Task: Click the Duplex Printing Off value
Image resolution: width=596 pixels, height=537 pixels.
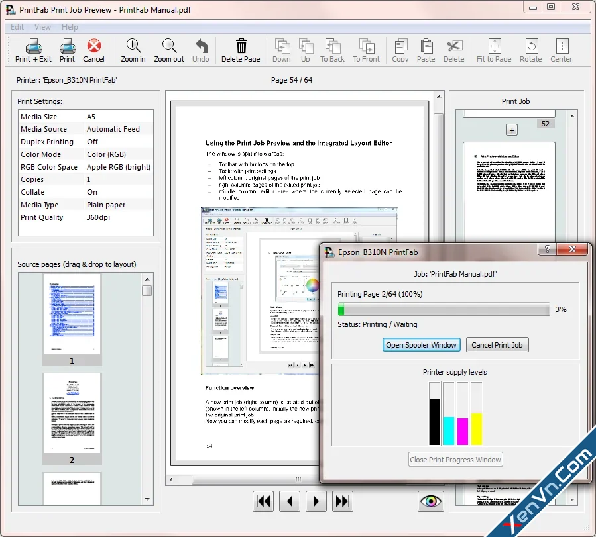Action: [92, 142]
